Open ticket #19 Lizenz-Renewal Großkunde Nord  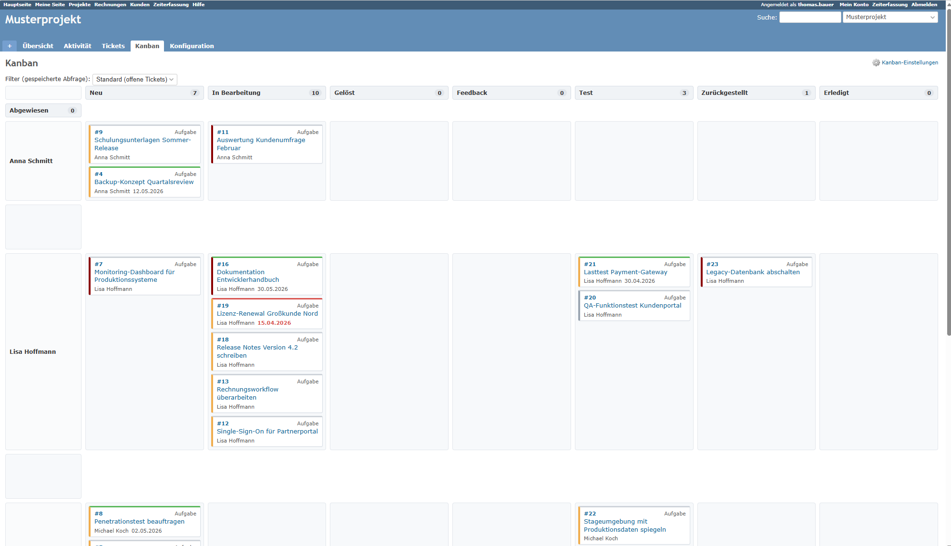(267, 313)
